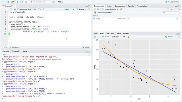Focus the Go to file/function field
This screenshot has height=102, width=182.
pyautogui.click(x=40, y=2)
